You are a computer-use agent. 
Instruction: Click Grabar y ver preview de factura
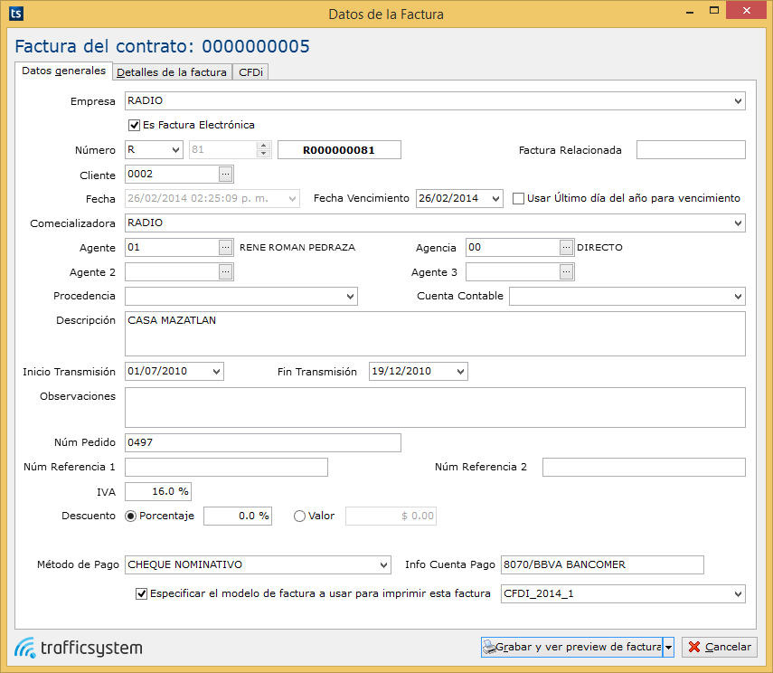click(572, 648)
